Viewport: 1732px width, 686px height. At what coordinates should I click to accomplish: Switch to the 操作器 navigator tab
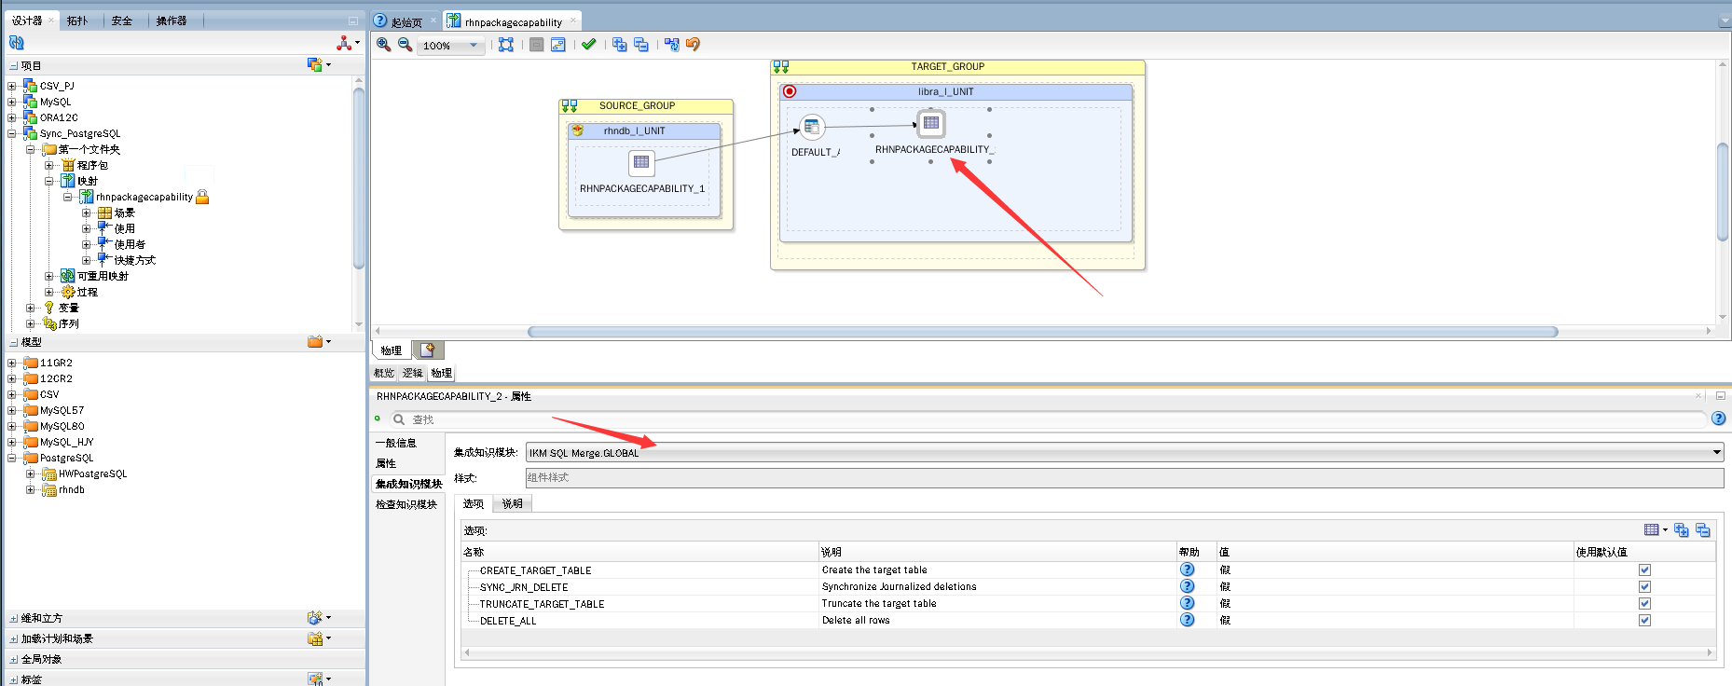point(172,21)
